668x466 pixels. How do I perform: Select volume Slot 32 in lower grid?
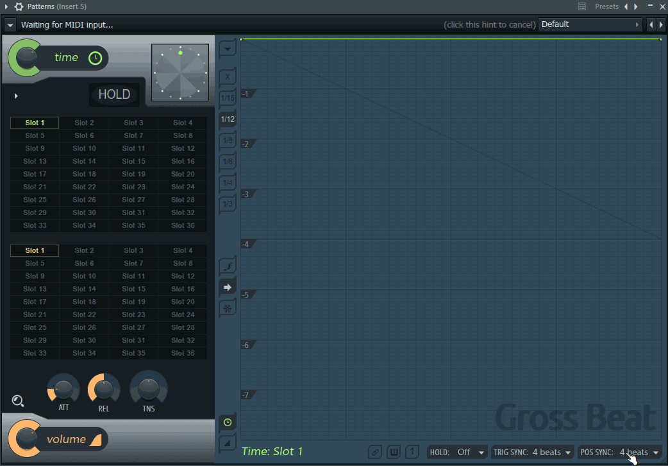coord(183,340)
